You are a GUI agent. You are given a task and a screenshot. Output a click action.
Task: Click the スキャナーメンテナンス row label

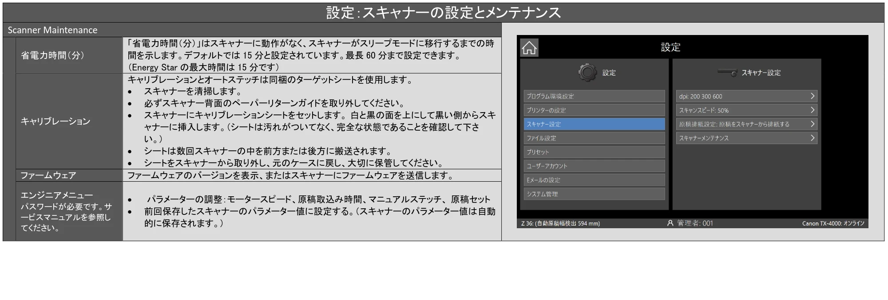point(703,138)
